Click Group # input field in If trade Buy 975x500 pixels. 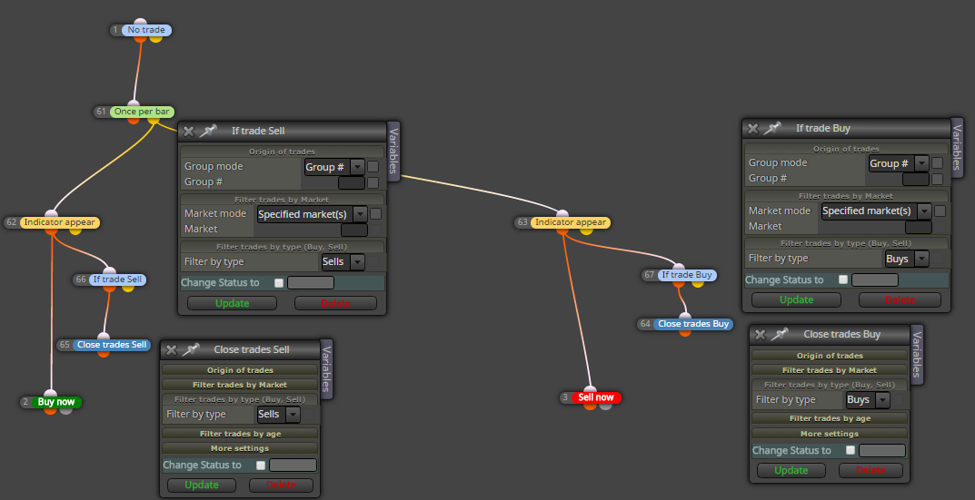coord(915,180)
